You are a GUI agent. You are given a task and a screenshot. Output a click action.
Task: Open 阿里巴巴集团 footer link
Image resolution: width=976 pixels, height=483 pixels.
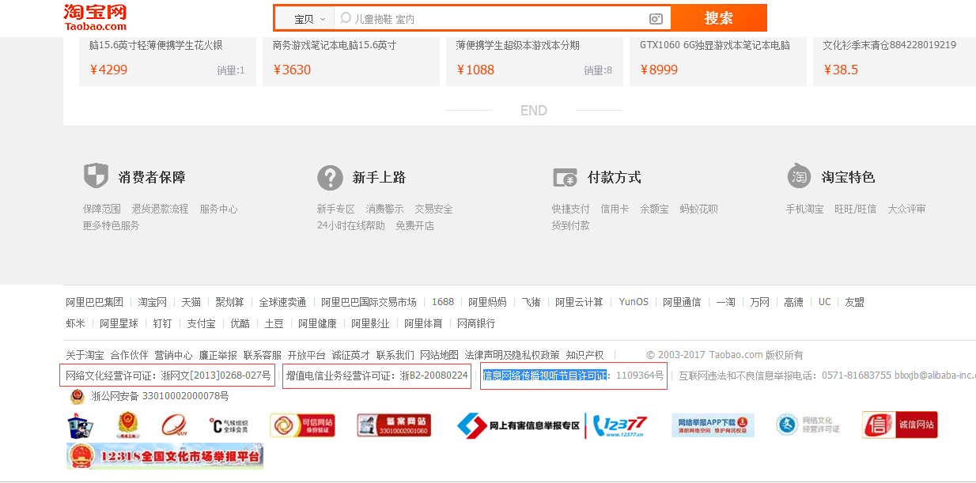[x=95, y=302]
